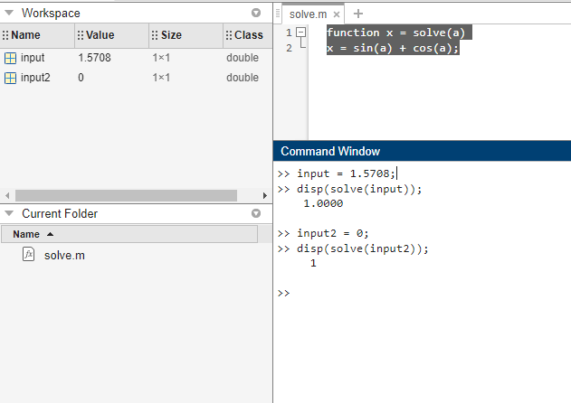
Task: Open Workspace panel actions menu
Action: pos(255,14)
